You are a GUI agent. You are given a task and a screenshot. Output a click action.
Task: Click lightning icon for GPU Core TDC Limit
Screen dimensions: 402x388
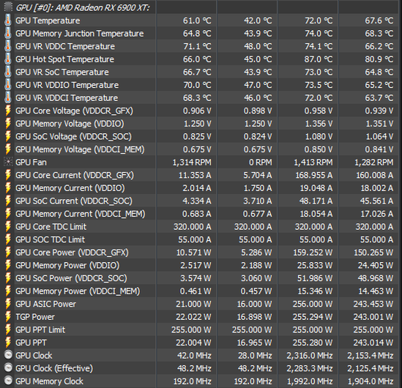[8, 226]
